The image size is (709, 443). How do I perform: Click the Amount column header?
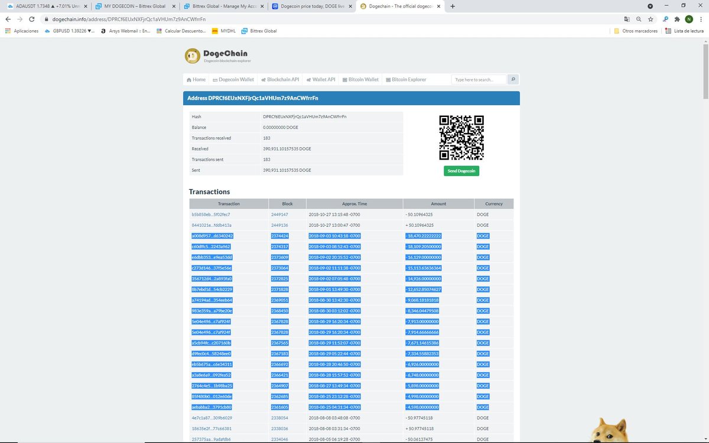[x=438, y=204]
